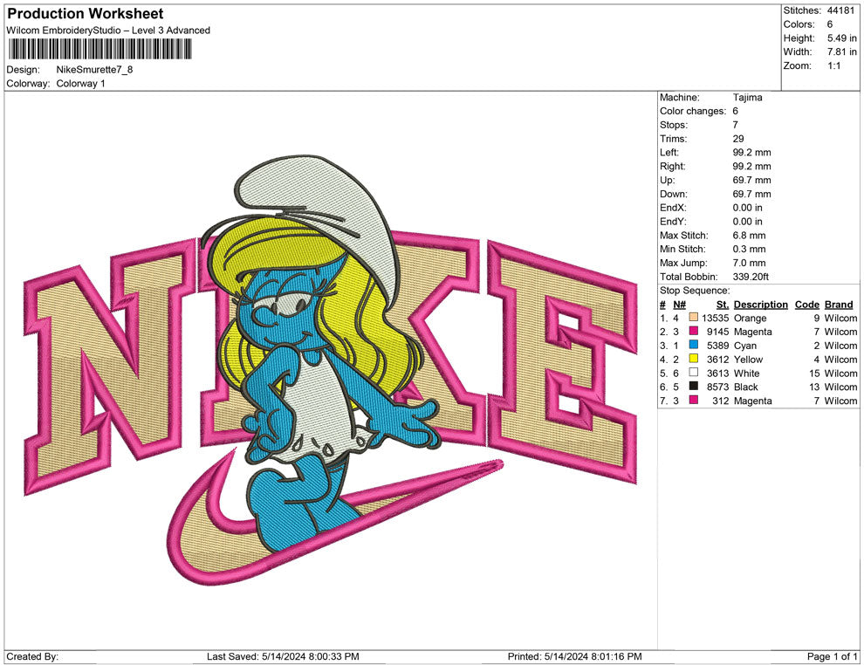Viewport: 864px width, 665px height.
Task: Click the EndX value '0.00 in'
Action: click(748, 208)
